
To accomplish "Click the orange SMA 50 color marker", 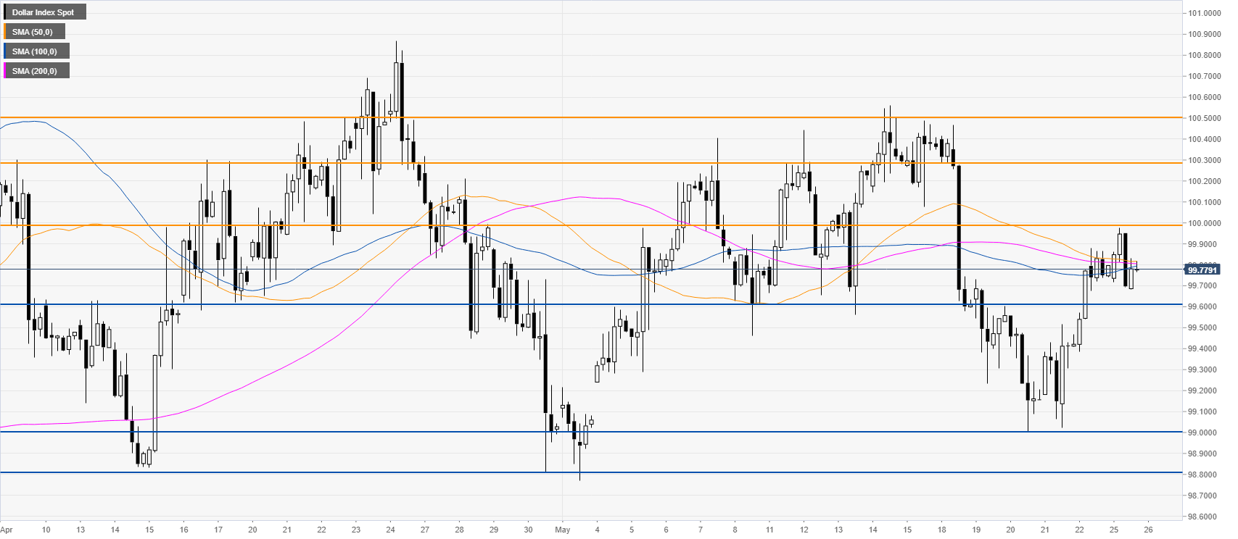I will coord(5,32).
